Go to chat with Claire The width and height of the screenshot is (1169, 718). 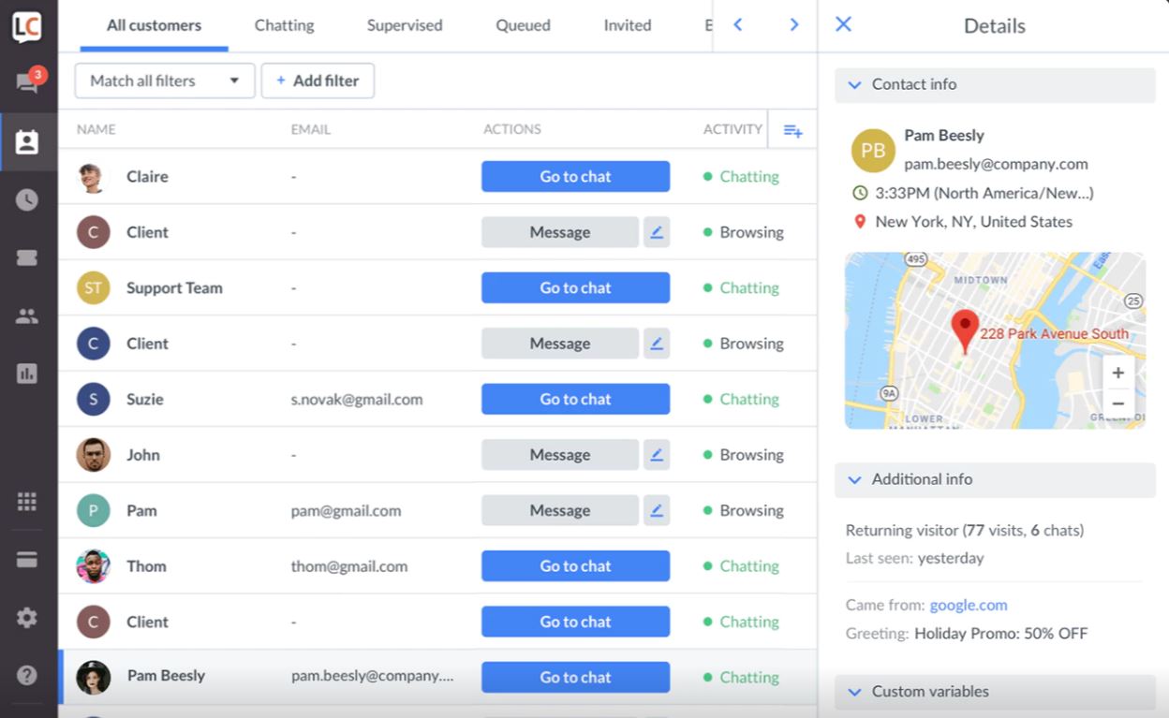pyautogui.click(x=575, y=176)
